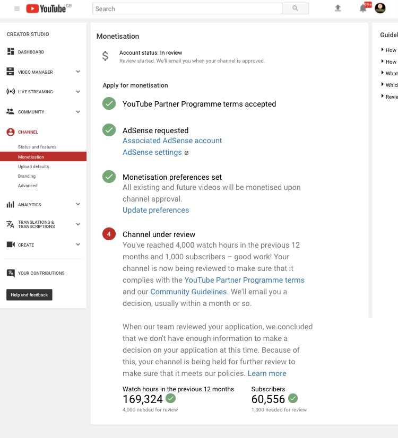This screenshot has width=398, height=438.
Task: Open the hamburger guide menu
Action: [x=17, y=8]
